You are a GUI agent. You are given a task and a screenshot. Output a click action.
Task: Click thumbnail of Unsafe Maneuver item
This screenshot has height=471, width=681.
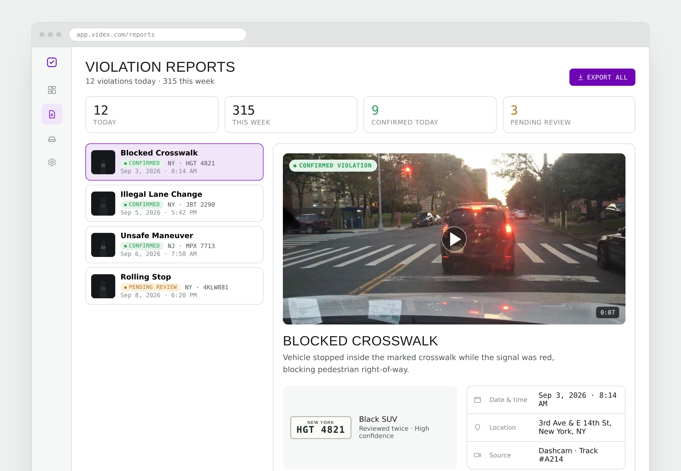click(103, 245)
